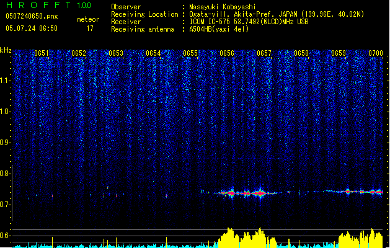This screenshot has width=390, height=248.
Task: Click the Ogata-vill. Akita-Pref. JAPAN location text
Action: click(x=277, y=14)
